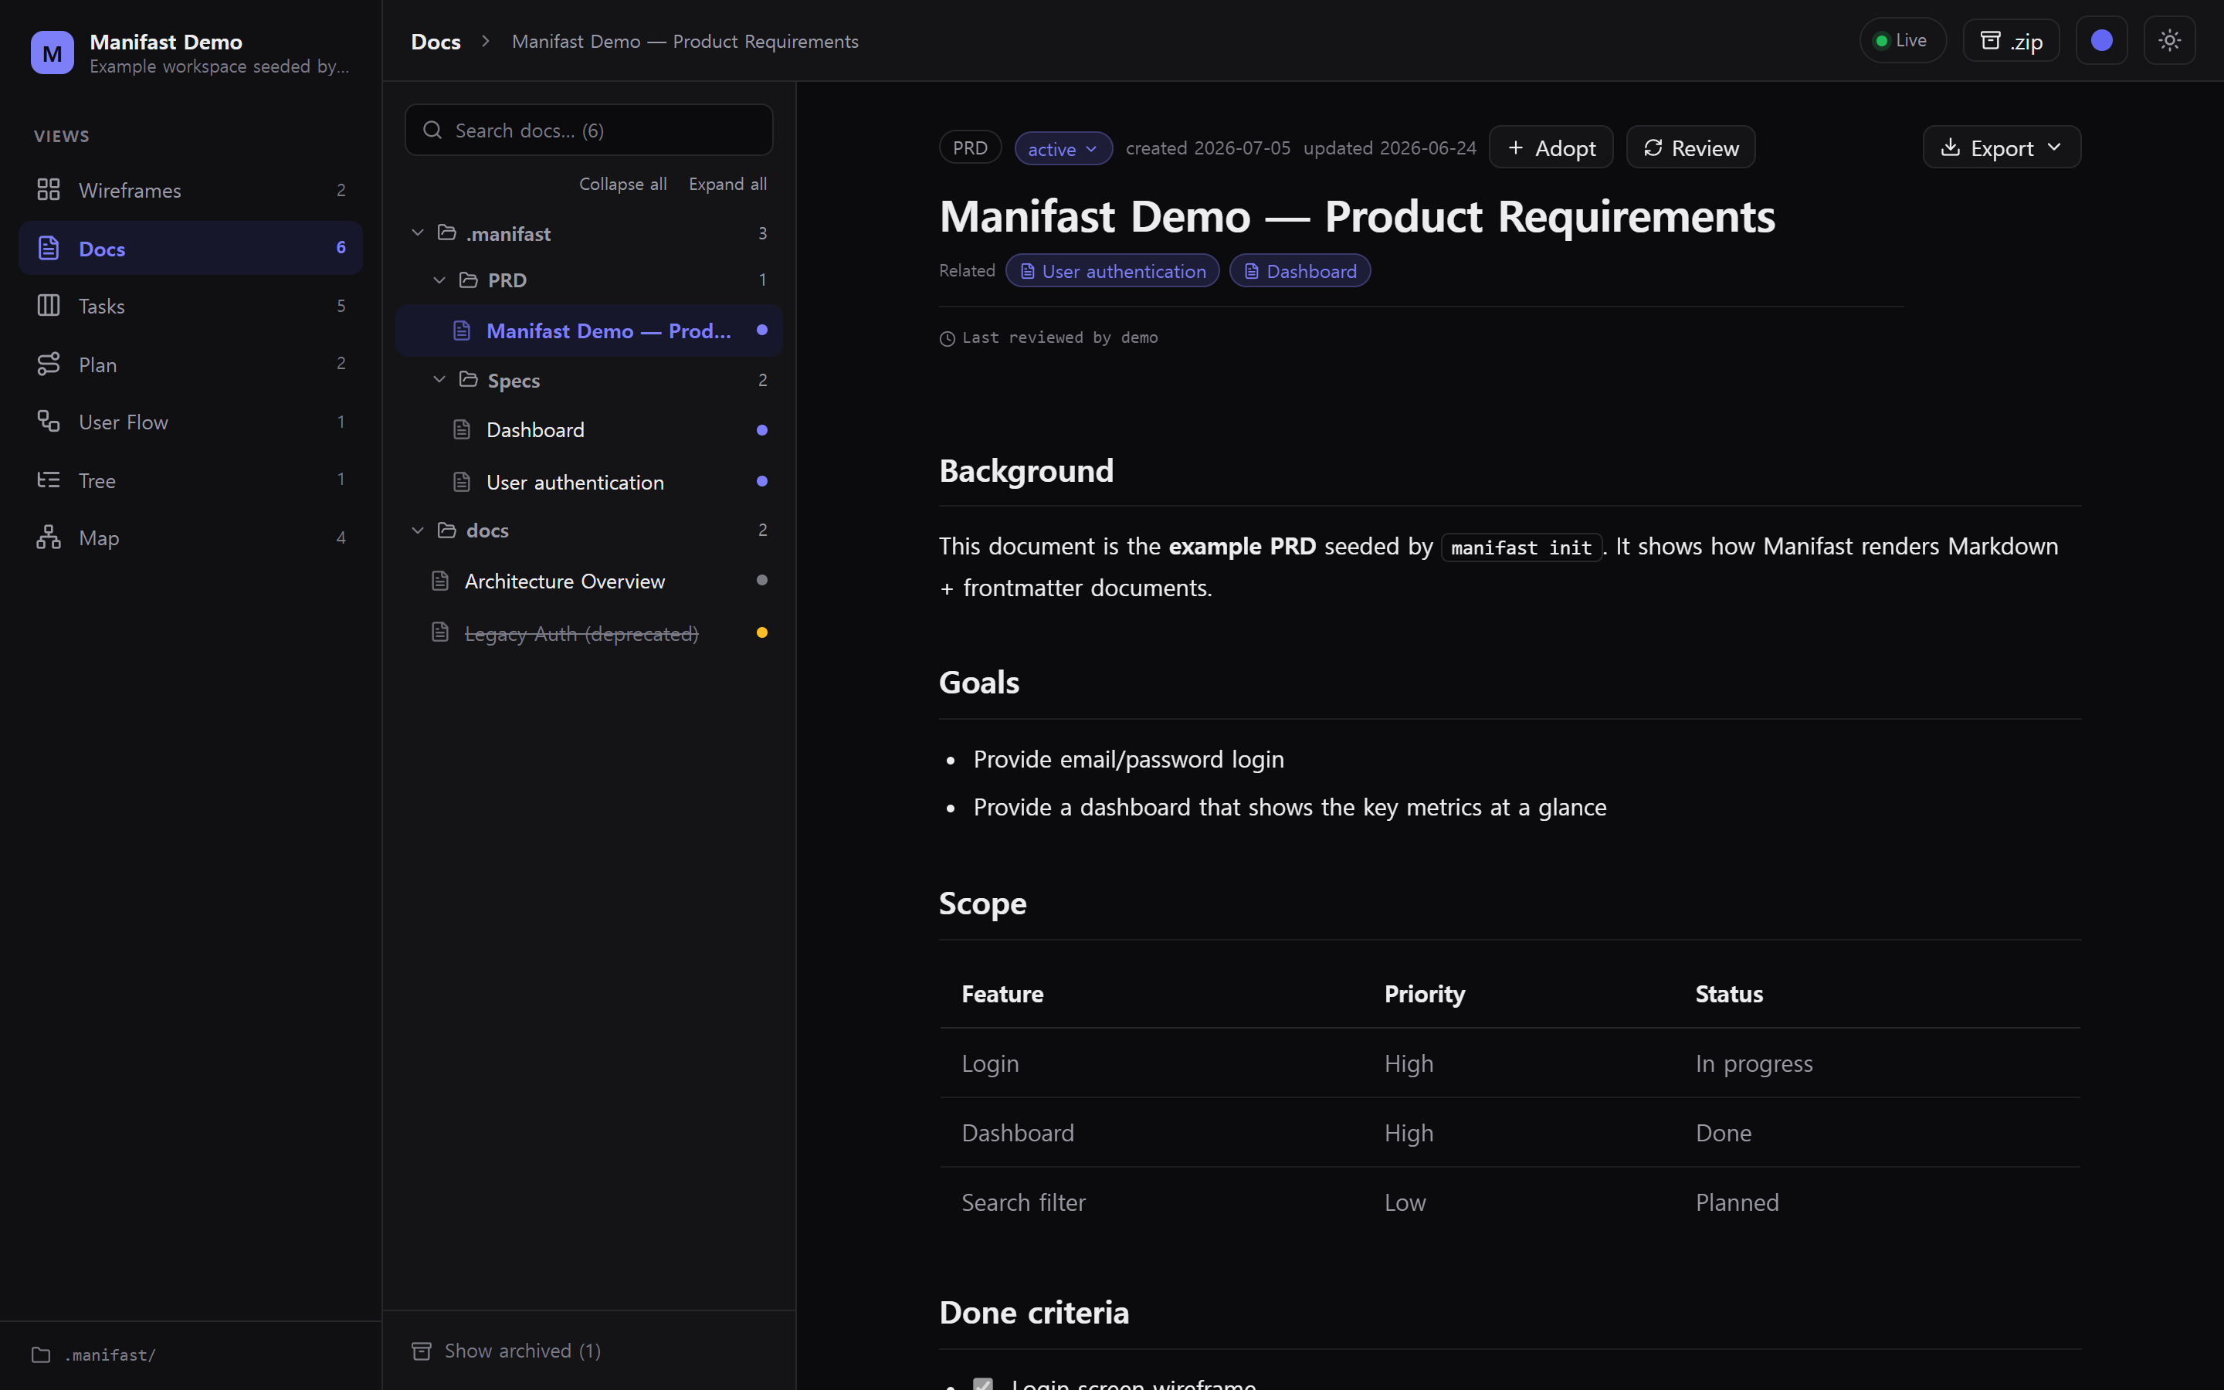Switch to the Docs view
Viewport: 2224px width, 1390px height.
(x=190, y=248)
